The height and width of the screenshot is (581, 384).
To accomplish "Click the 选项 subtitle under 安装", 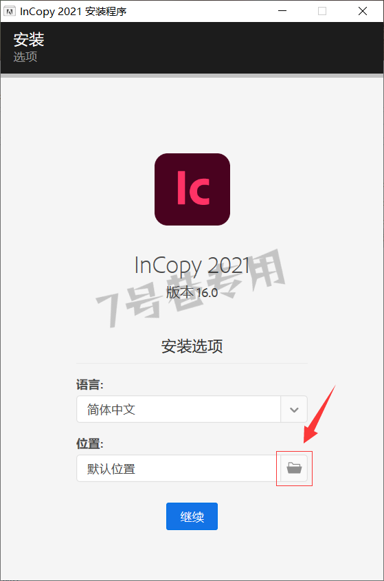I will coord(25,56).
